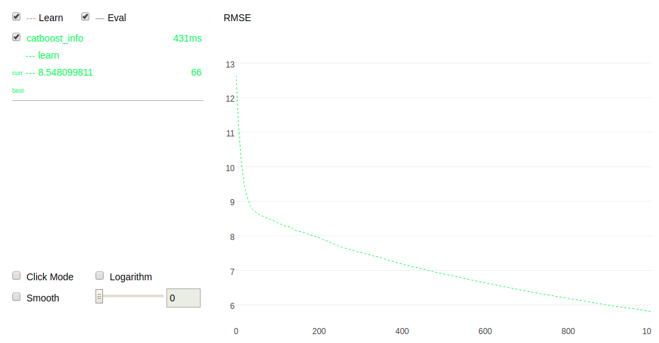The height and width of the screenshot is (343, 659).
Task: Select the green learn series label
Action: coord(48,55)
